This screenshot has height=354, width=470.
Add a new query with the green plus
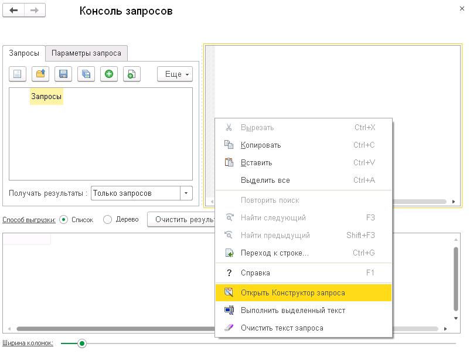pyautogui.click(x=109, y=74)
